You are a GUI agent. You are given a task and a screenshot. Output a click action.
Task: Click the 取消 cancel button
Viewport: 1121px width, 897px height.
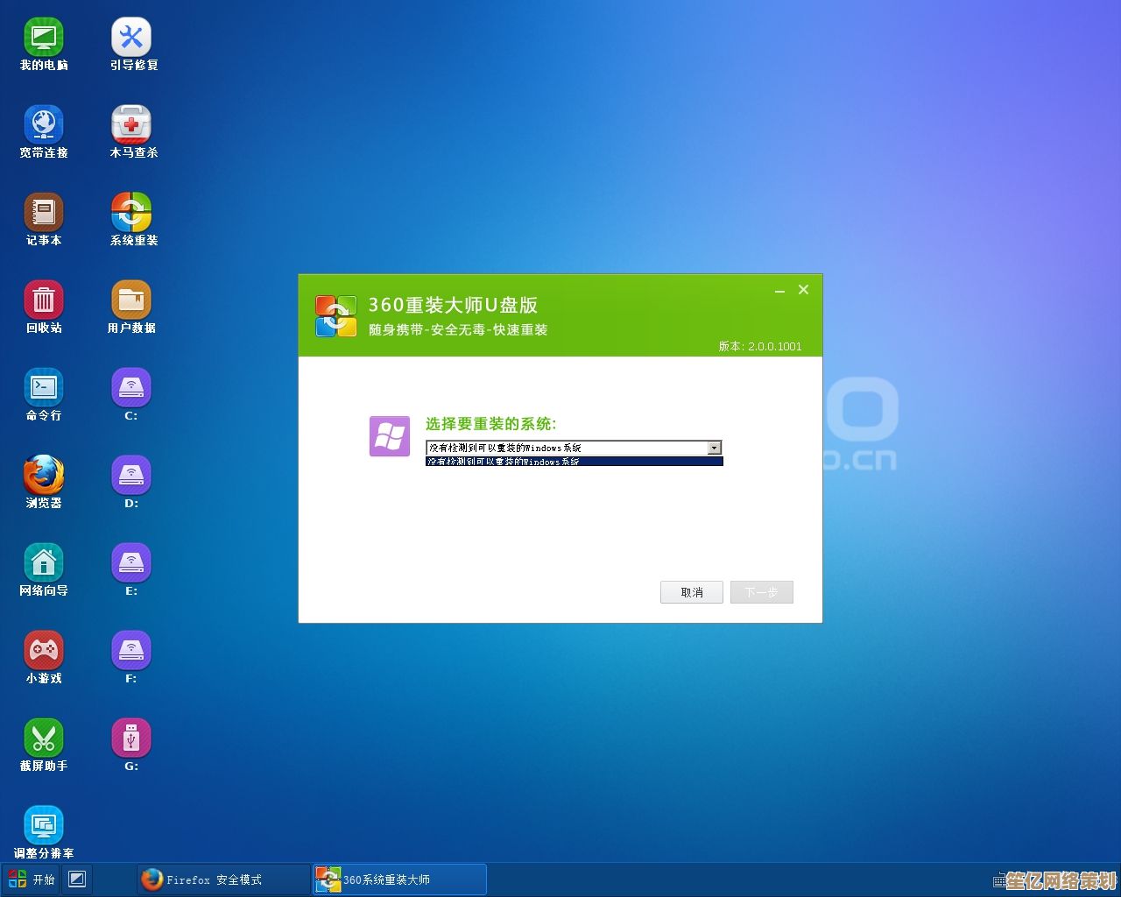(x=692, y=592)
